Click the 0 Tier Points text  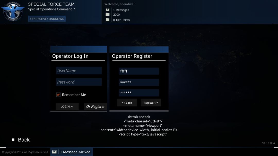tap(121, 20)
